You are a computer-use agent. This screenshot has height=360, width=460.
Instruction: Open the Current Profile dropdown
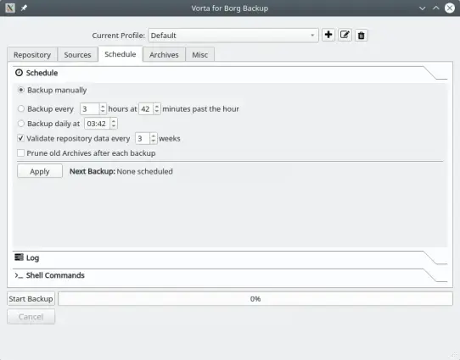point(233,36)
